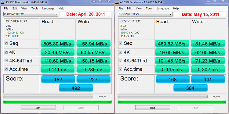
Task: Click 111.79 GB capacity text in April 20 window
Action: 13,36
